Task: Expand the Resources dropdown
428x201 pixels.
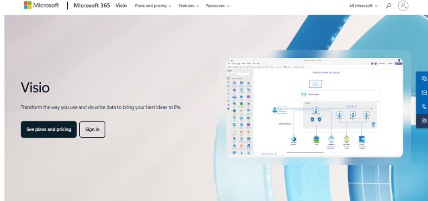Action: click(218, 6)
